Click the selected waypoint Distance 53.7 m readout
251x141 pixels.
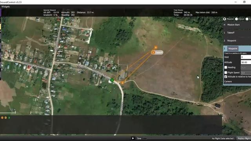point(85,13)
